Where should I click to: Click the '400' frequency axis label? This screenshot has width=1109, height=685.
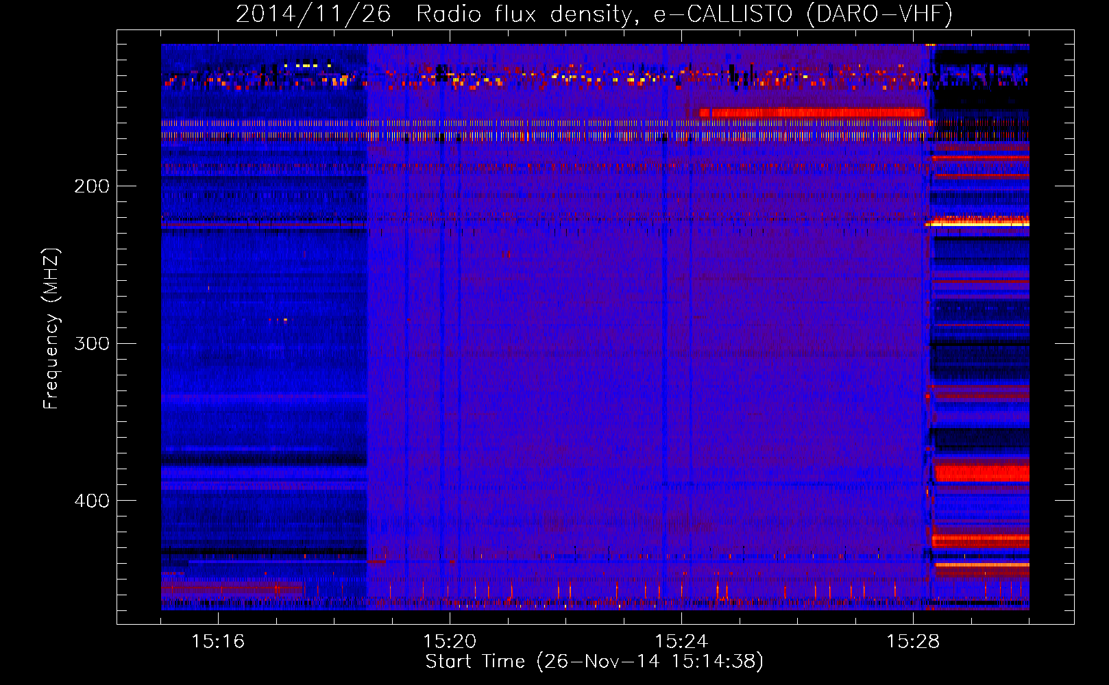92,501
